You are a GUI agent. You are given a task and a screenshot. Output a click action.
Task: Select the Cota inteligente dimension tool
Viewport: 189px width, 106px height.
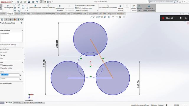tap(8, 6)
